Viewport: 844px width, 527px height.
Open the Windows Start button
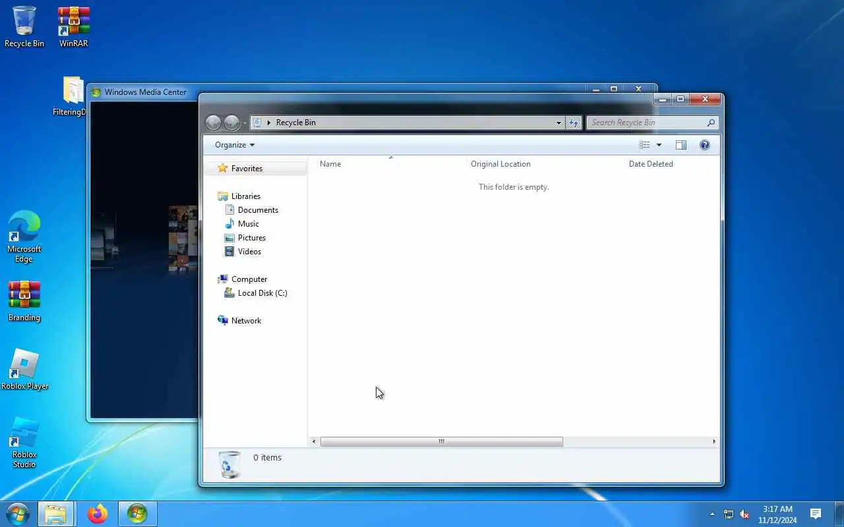click(x=18, y=513)
